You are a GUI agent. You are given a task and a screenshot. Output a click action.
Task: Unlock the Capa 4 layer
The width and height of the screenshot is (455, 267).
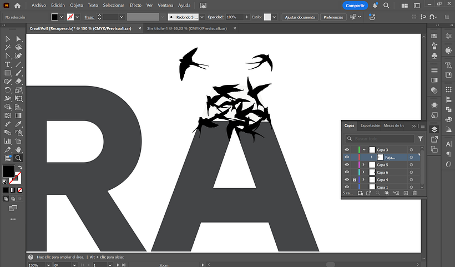tap(354, 180)
